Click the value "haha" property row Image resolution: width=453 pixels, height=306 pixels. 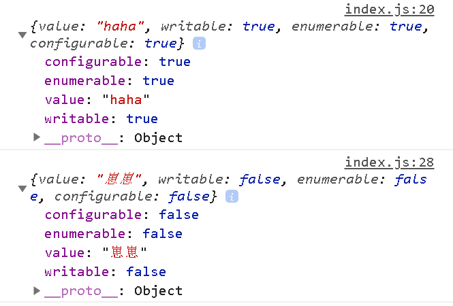(97, 100)
